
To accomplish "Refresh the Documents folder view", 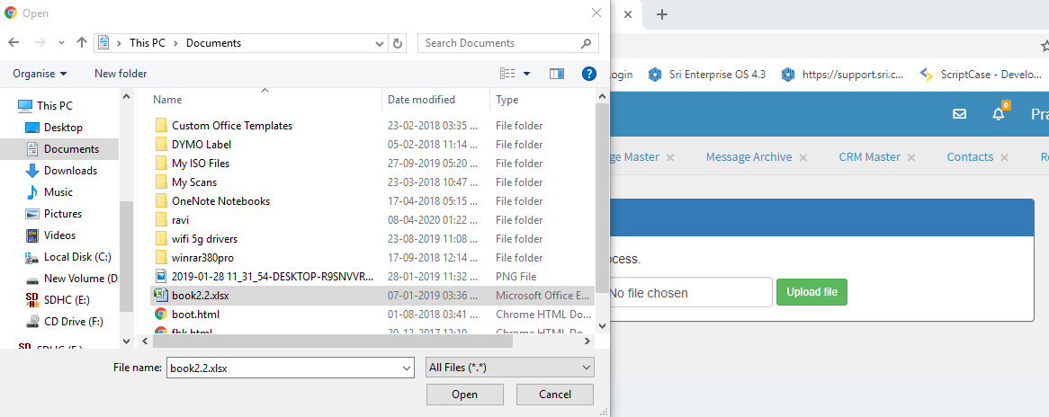I will [398, 43].
